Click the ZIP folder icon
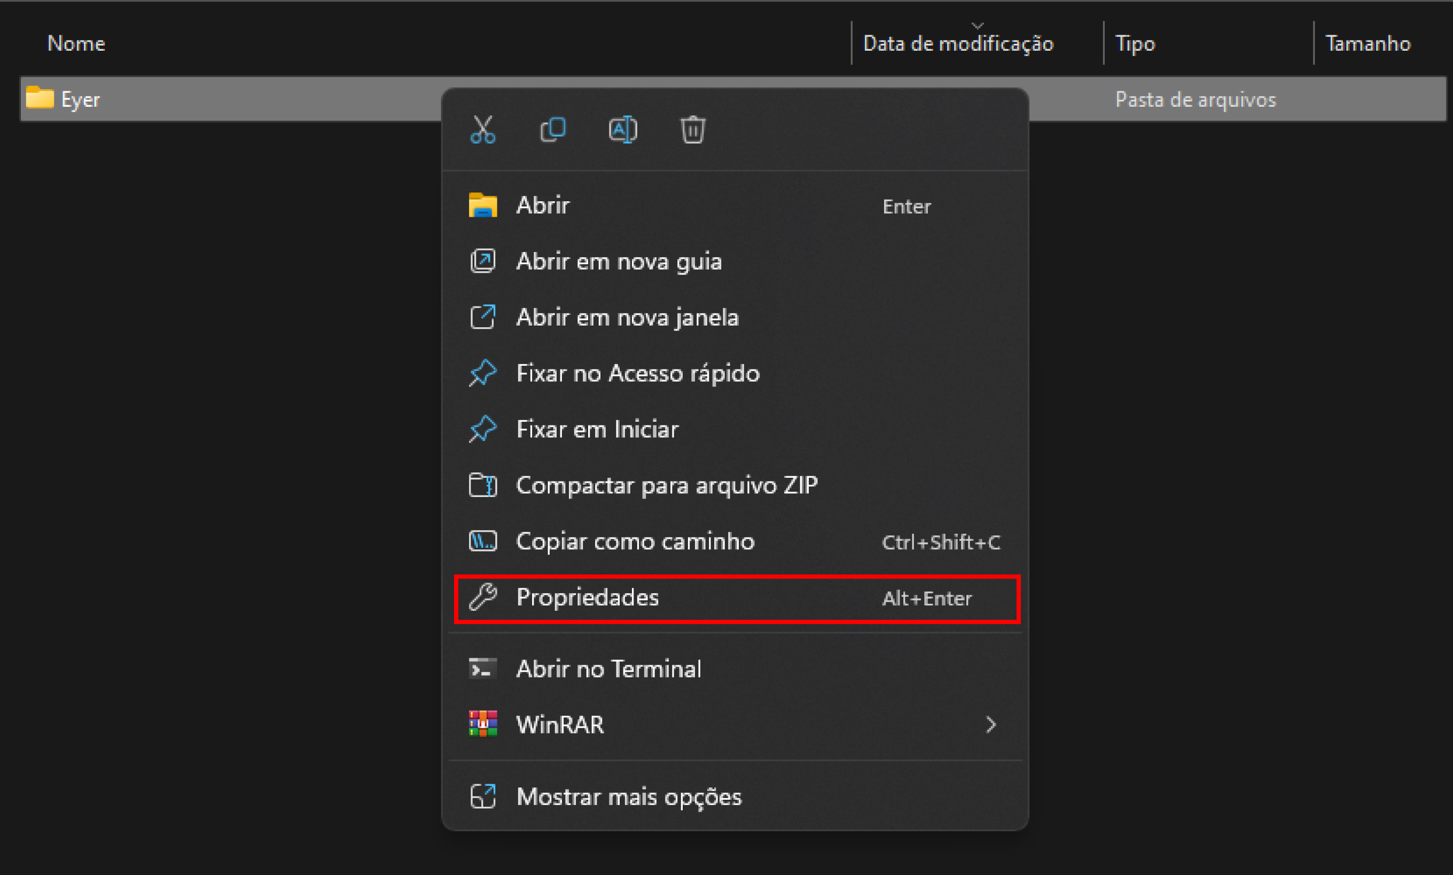1453x875 pixels. (483, 485)
